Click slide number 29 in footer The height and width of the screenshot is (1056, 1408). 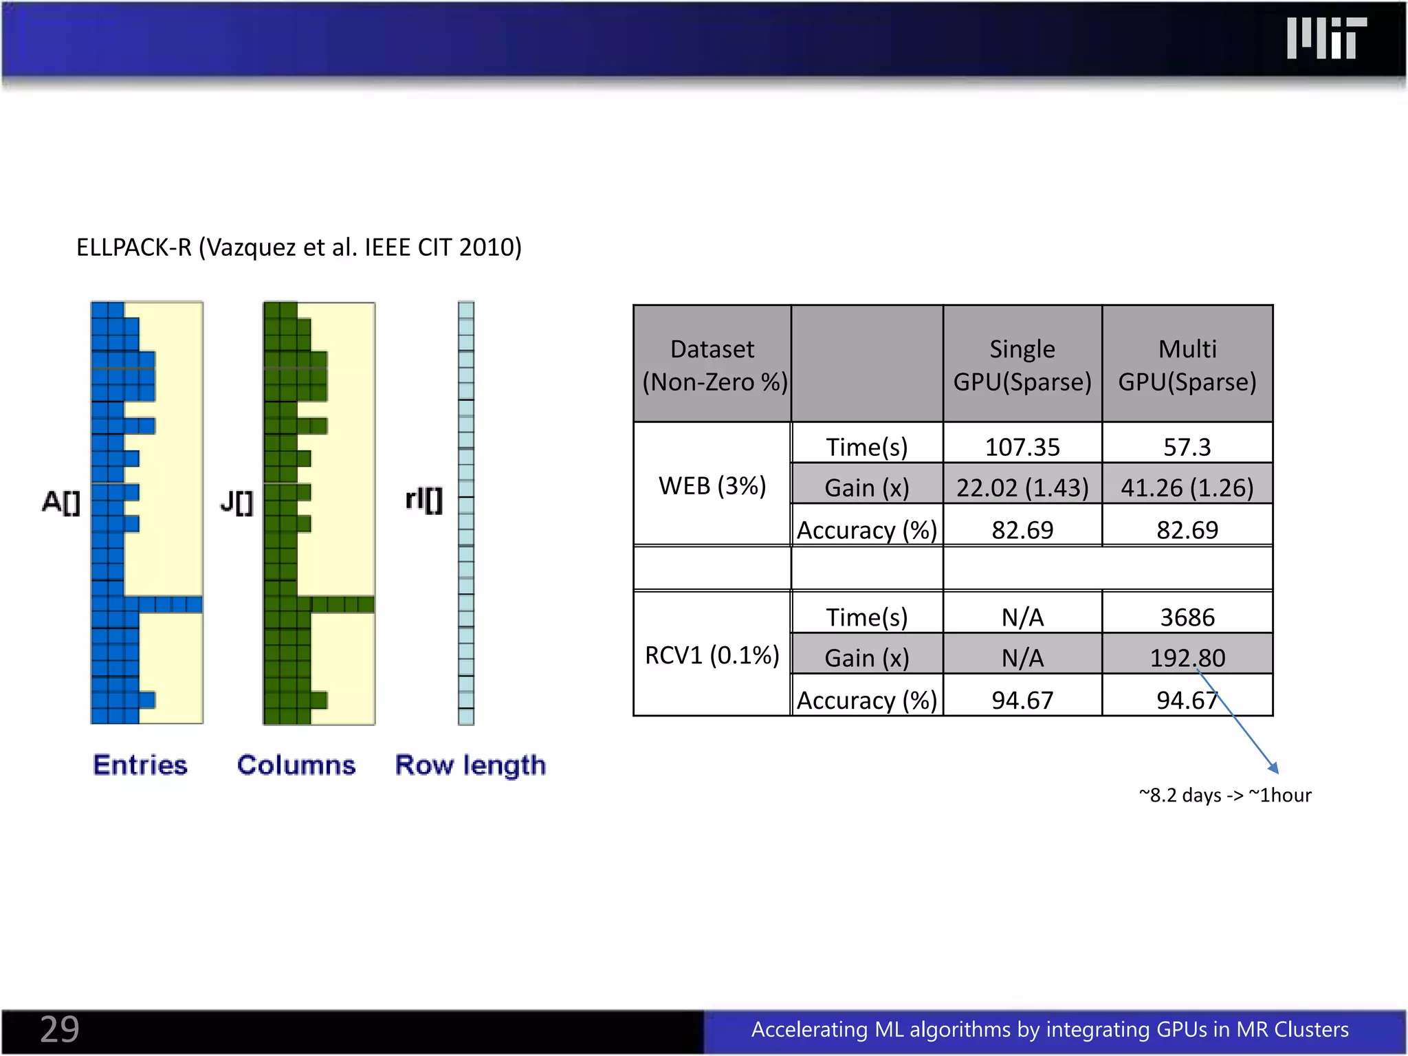pyautogui.click(x=60, y=1030)
